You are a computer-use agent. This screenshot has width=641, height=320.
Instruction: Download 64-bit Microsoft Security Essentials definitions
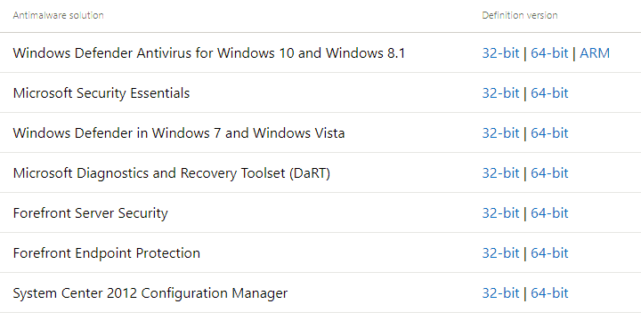coord(549,93)
